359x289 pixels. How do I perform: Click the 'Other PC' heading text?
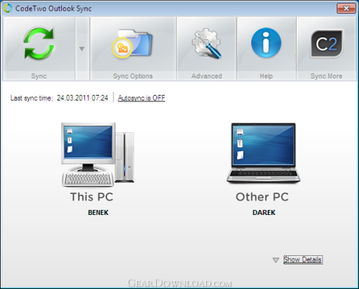click(x=262, y=197)
